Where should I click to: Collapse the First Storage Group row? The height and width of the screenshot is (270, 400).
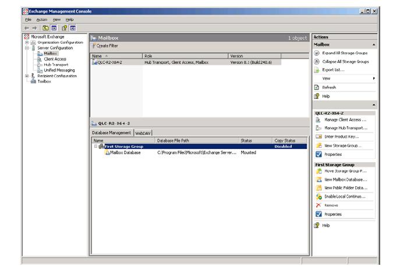95,147
